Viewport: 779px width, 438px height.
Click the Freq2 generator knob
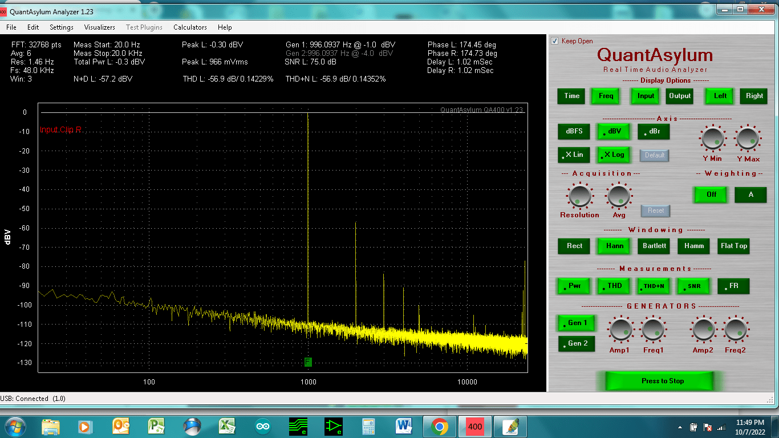[736, 330]
